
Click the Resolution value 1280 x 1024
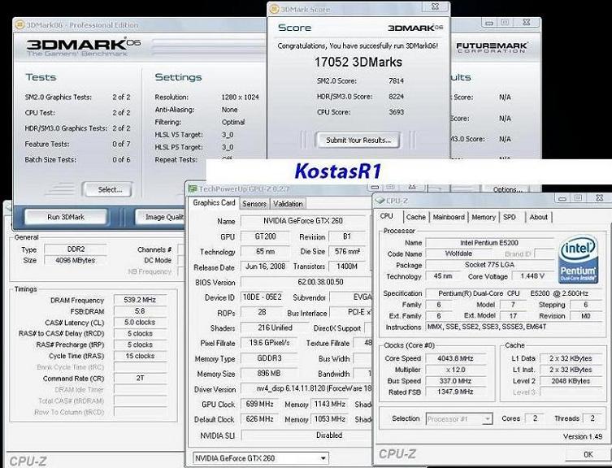pyautogui.click(x=240, y=97)
